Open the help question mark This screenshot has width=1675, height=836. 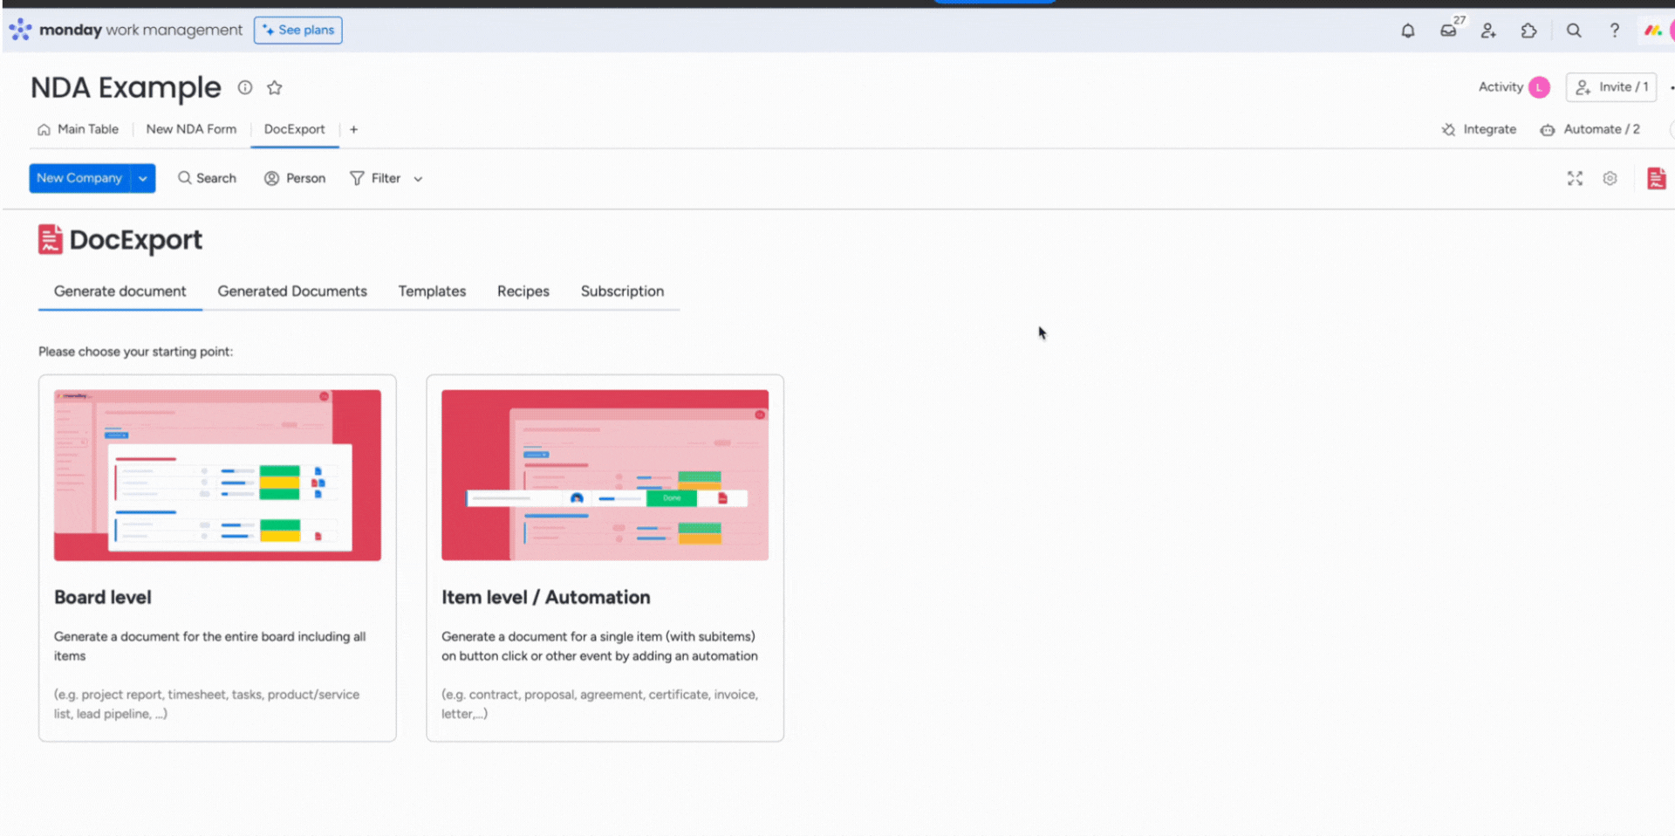click(1615, 31)
